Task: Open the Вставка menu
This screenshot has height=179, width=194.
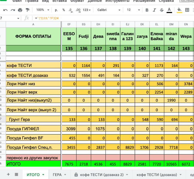Action: 59,1
